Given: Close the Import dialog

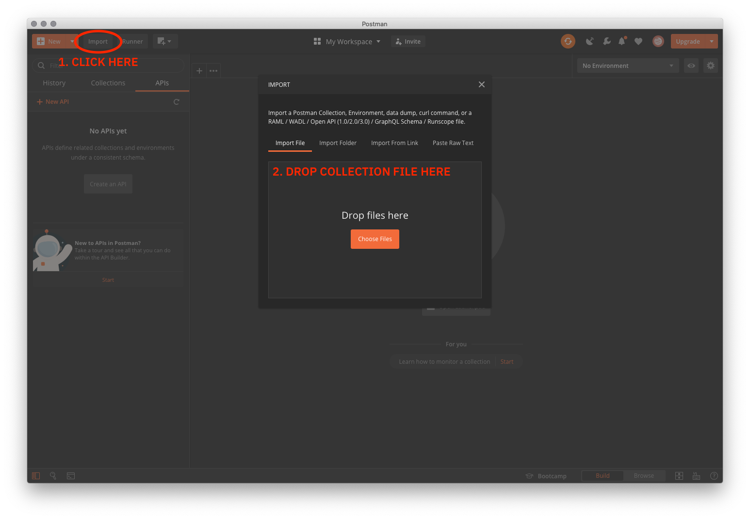Looking at the screenshot, I should 482,84.
